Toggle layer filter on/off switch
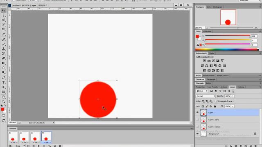Viewport: 262px width, 147px height. (233, 91)
